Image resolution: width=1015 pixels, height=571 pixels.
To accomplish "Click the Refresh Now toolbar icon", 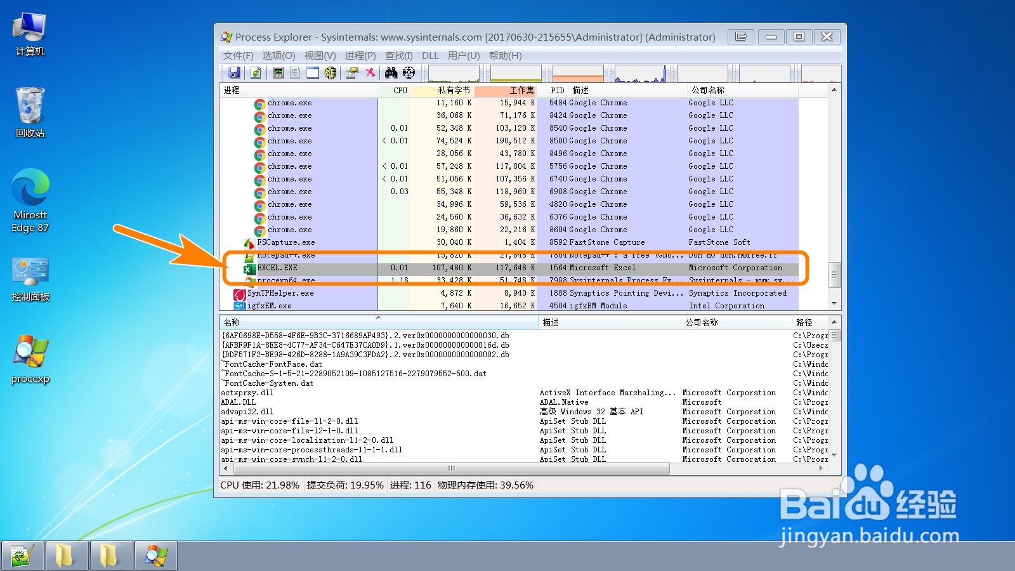I will 256,73.
